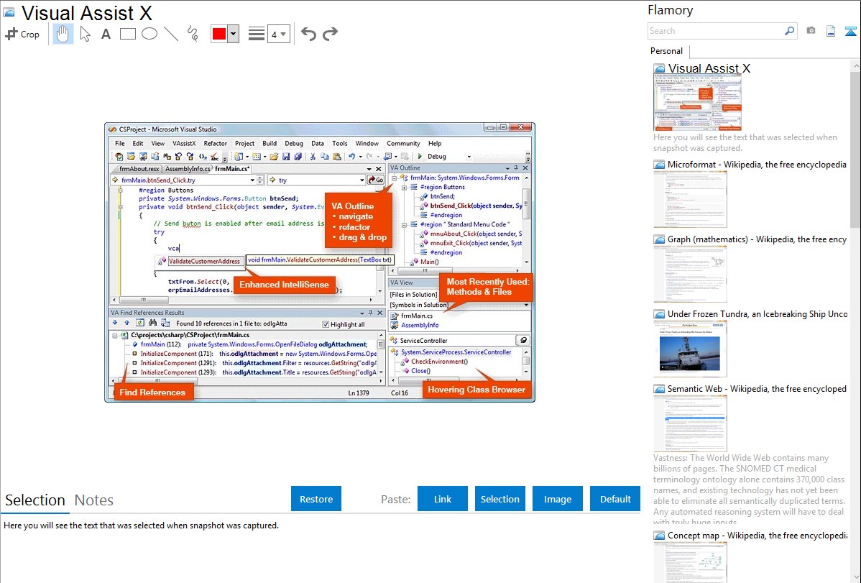Open the frmMain.btnSend_Click.try context dropdown
861x583 pixels.
(252, 180)
